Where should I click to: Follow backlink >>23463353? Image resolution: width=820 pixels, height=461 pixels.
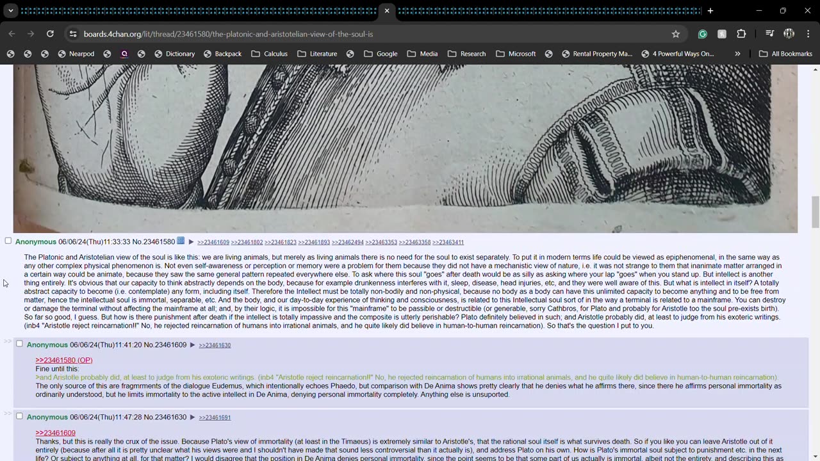[381, 242]
